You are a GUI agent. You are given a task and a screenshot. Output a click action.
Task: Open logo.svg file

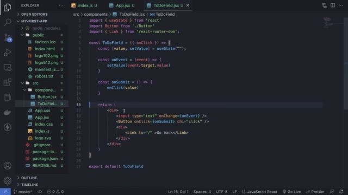42,138
